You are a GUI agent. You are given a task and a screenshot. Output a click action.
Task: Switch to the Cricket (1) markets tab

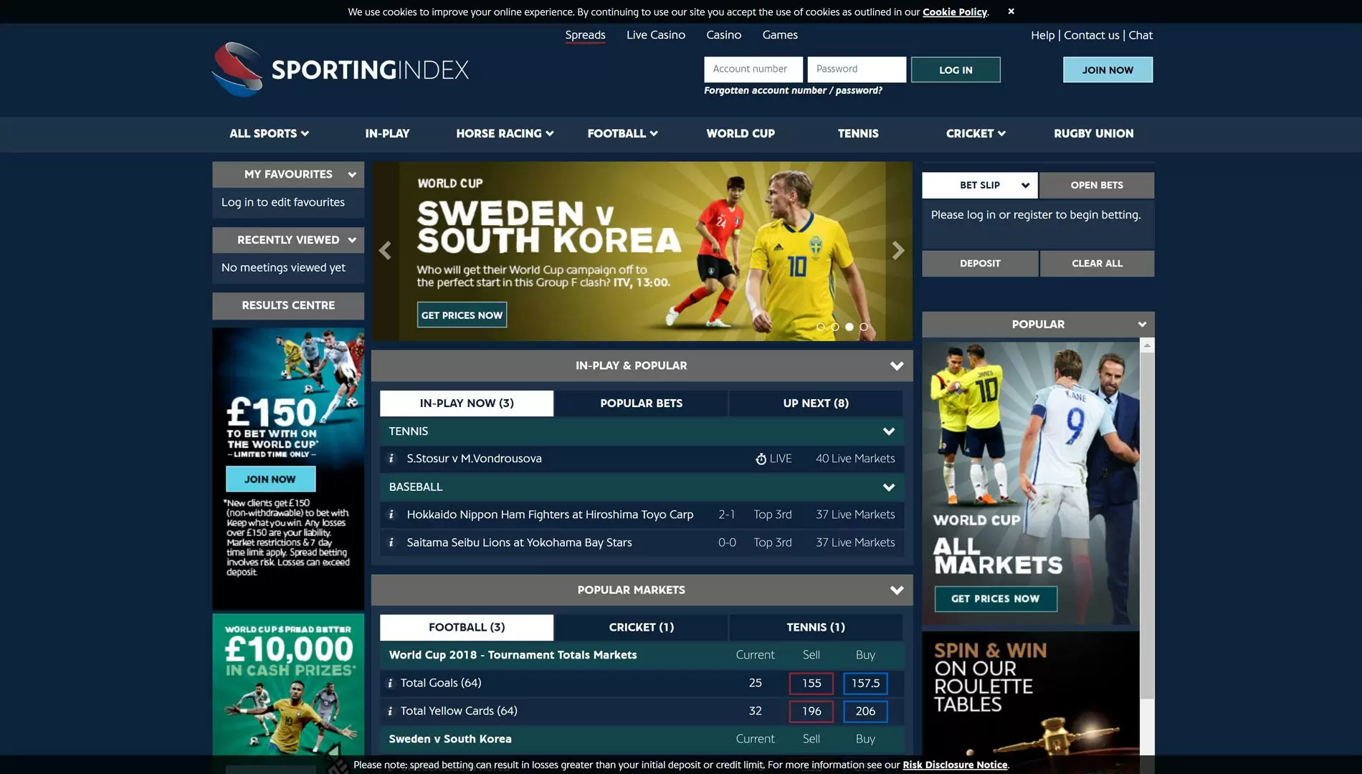click(x=642, y=628)
